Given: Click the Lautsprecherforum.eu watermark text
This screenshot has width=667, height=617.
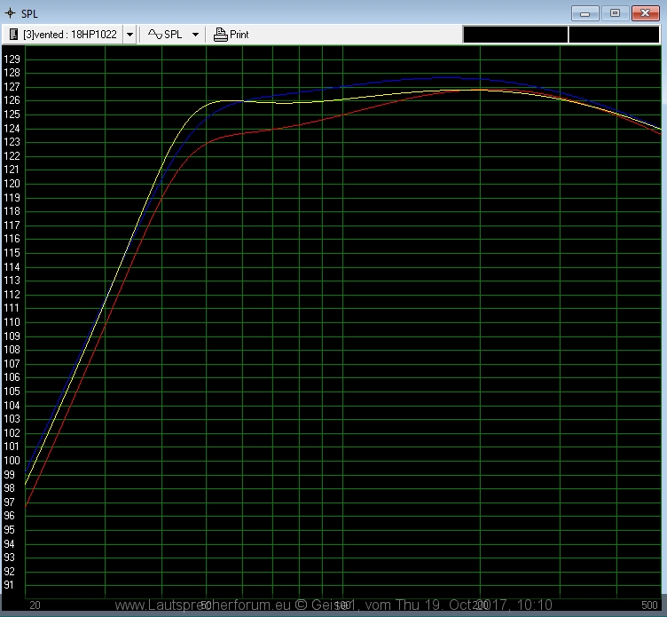Looking at the screenshot, I should 333,605.
